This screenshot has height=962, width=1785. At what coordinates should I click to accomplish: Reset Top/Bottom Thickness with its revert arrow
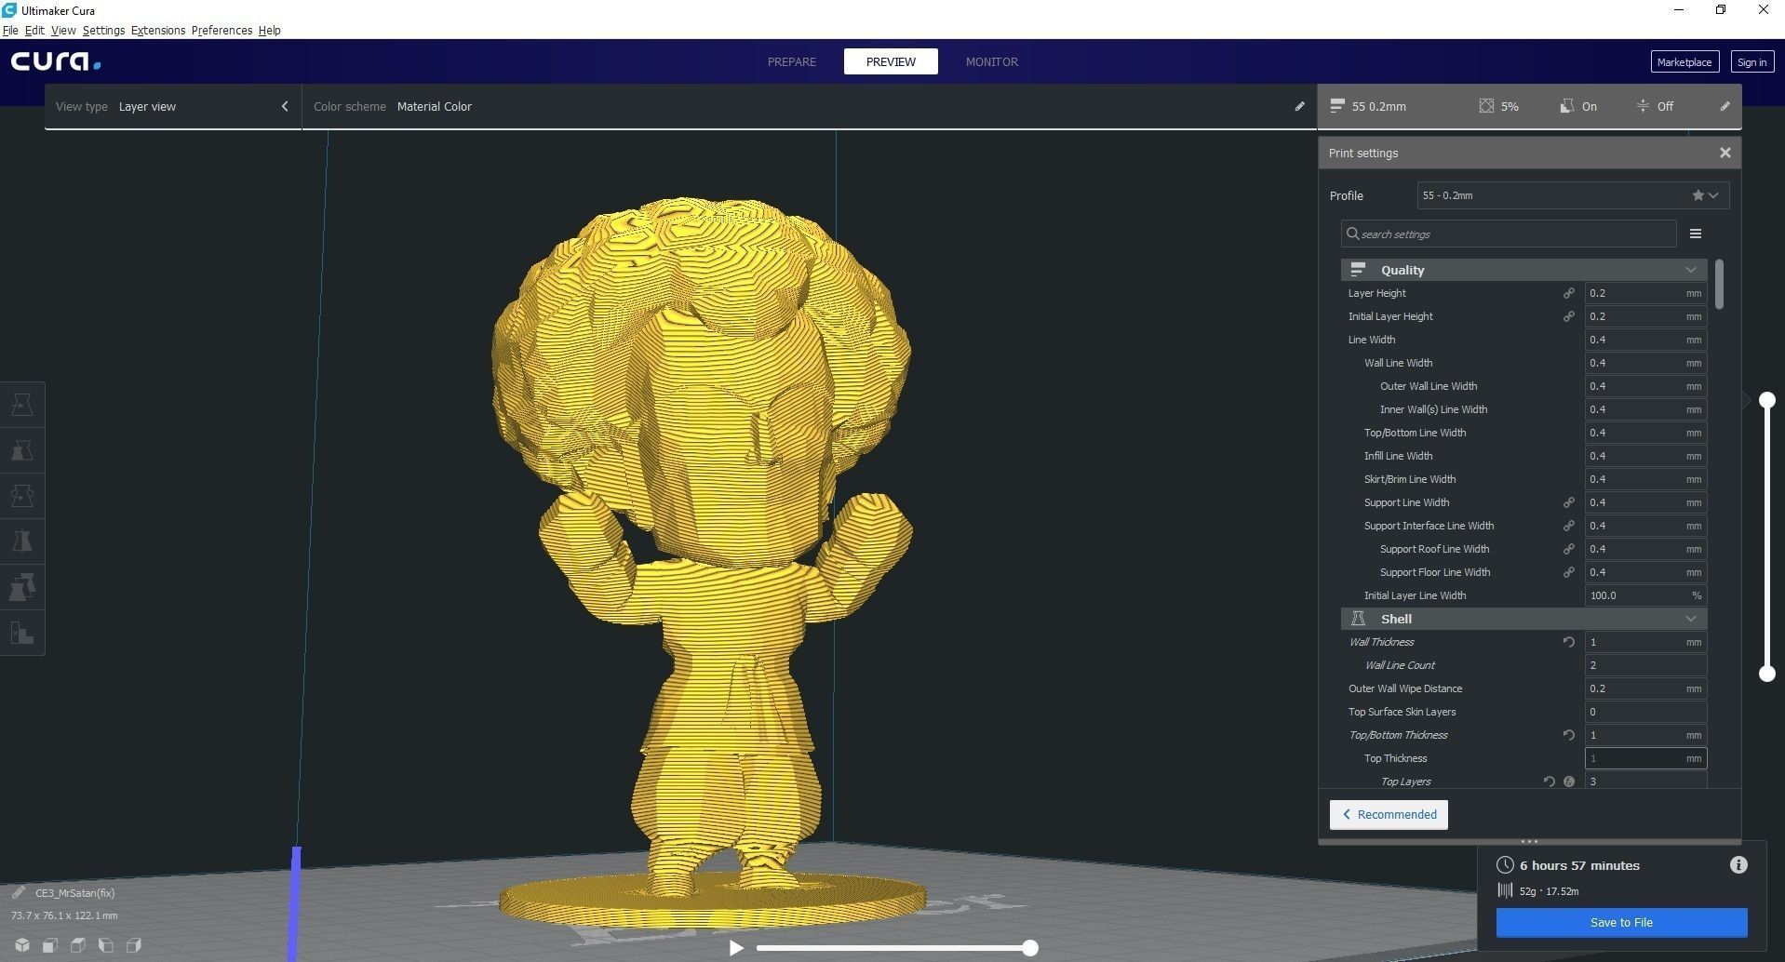[1568, 735]
